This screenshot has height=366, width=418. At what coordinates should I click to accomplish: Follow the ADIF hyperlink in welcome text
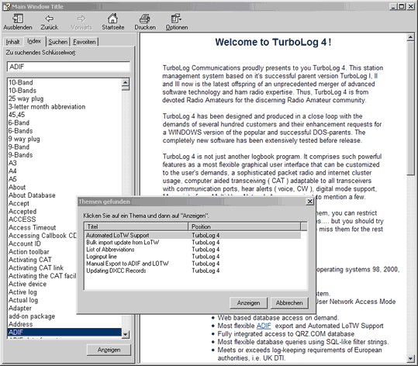point(264,326)
